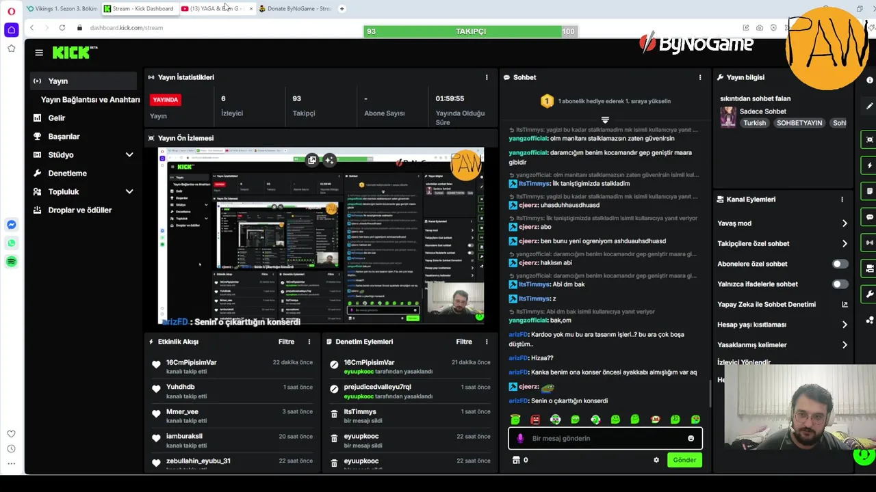
Task: Open Filtre in Etkinlik Akışı
Action: click(286, 342)
